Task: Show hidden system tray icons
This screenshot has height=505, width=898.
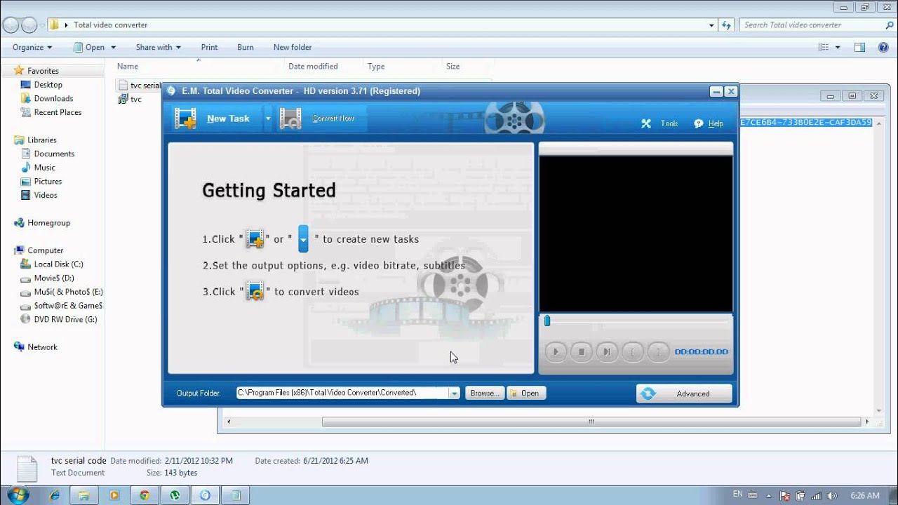Action: [x=769, y=495]
